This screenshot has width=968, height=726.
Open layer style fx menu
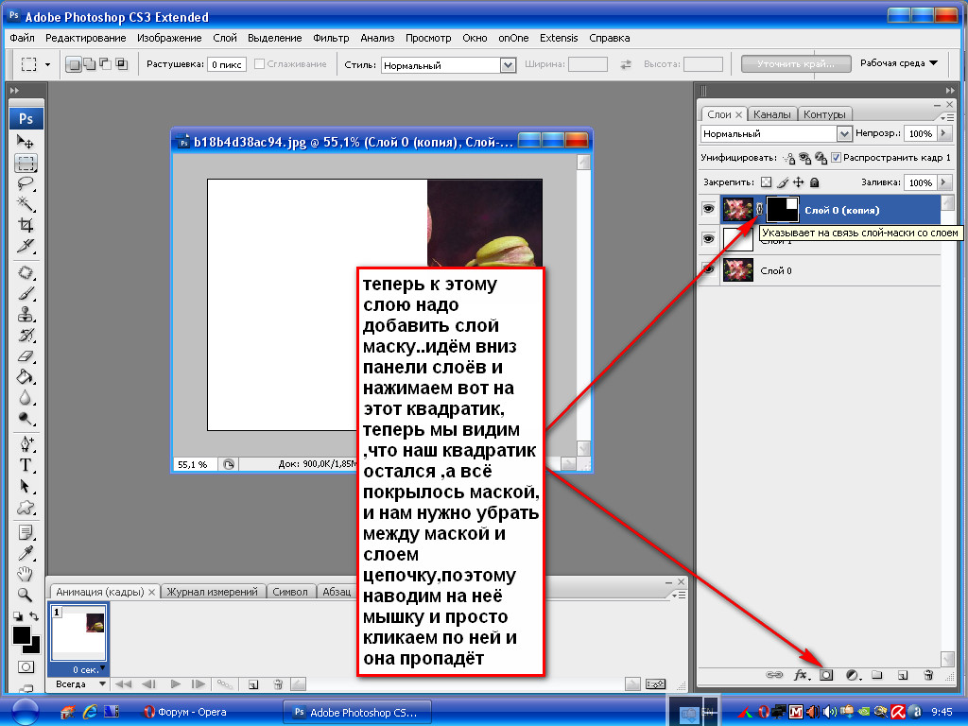coord(801,675)
